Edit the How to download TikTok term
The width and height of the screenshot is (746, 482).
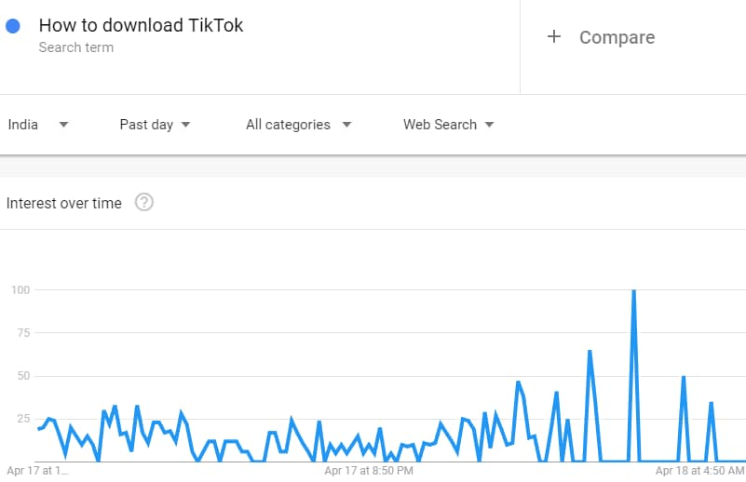click(x=141, y=25)
